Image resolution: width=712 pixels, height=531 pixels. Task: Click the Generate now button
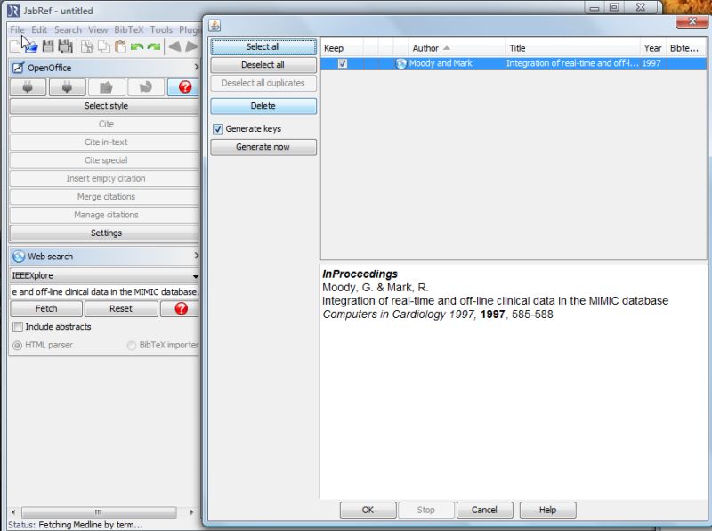point(263,147)
